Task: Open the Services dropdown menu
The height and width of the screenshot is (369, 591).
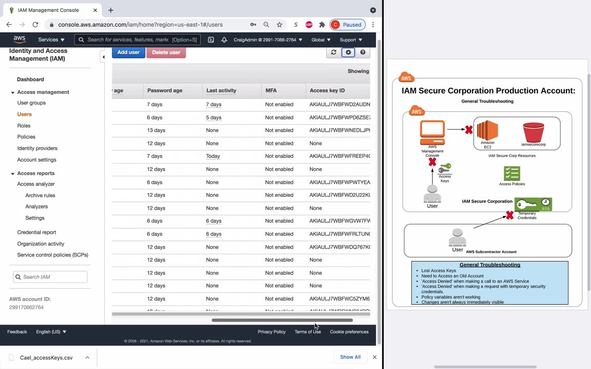Action: pos(51,39)
